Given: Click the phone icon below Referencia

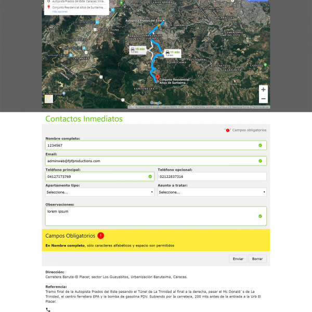Looking at the screenshot, I should pos(48,309).
